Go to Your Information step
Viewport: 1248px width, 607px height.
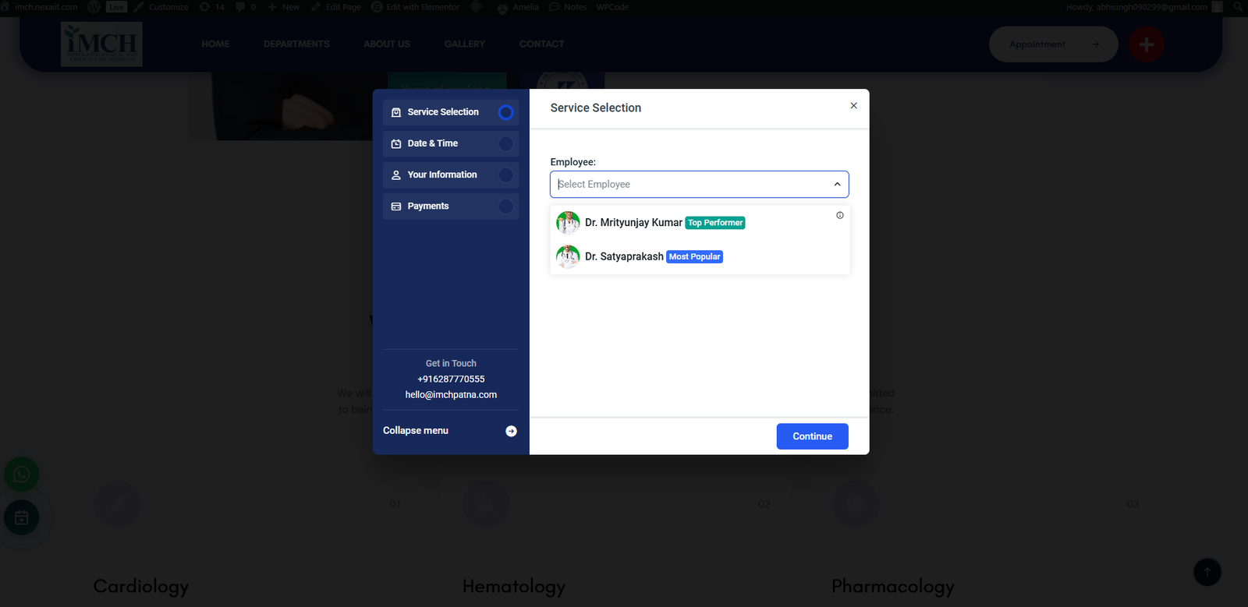450,175
